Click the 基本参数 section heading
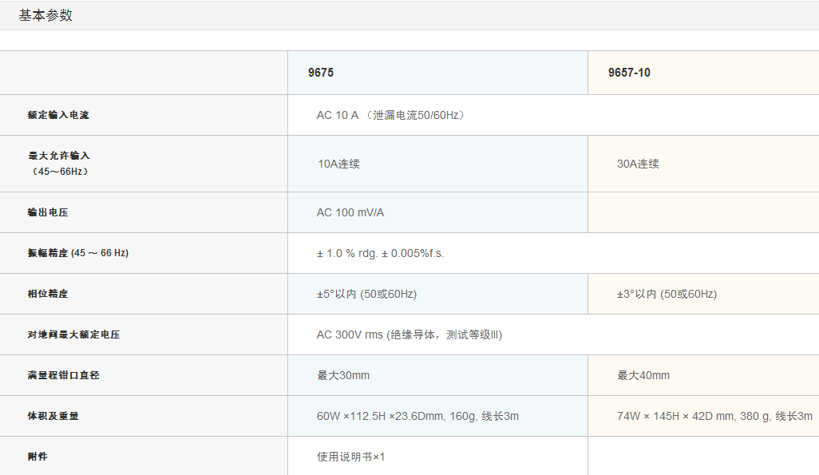This screenshot has height=475, width=819. (45, 15)
